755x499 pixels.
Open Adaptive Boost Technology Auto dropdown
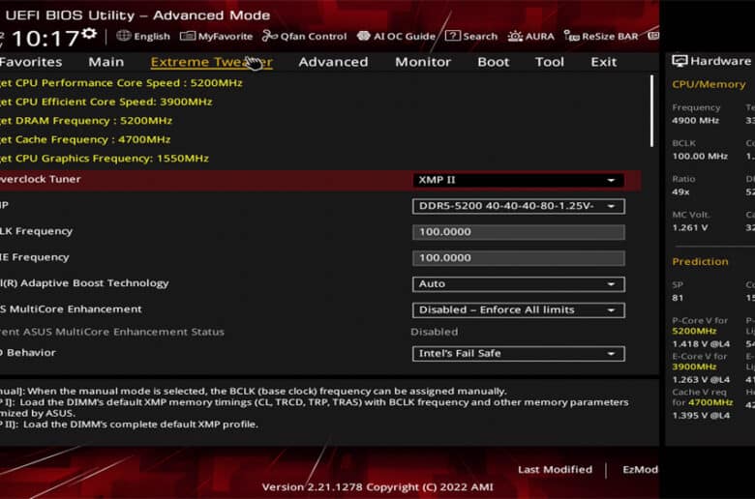tap(519, 284)
